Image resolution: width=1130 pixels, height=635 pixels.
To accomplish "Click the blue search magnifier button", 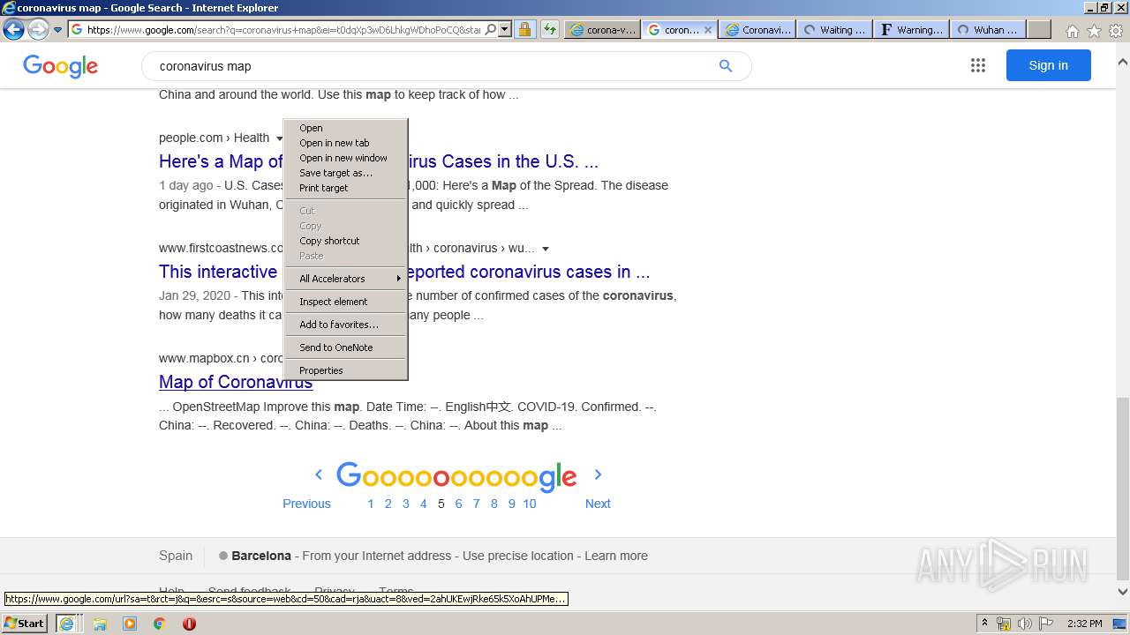I will [x=726, y=66].
